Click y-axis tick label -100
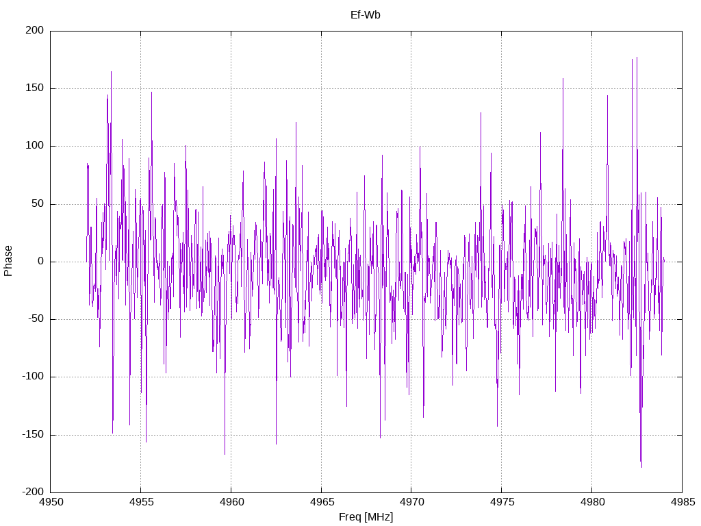The image size is (701, 526). click(33, 377)
